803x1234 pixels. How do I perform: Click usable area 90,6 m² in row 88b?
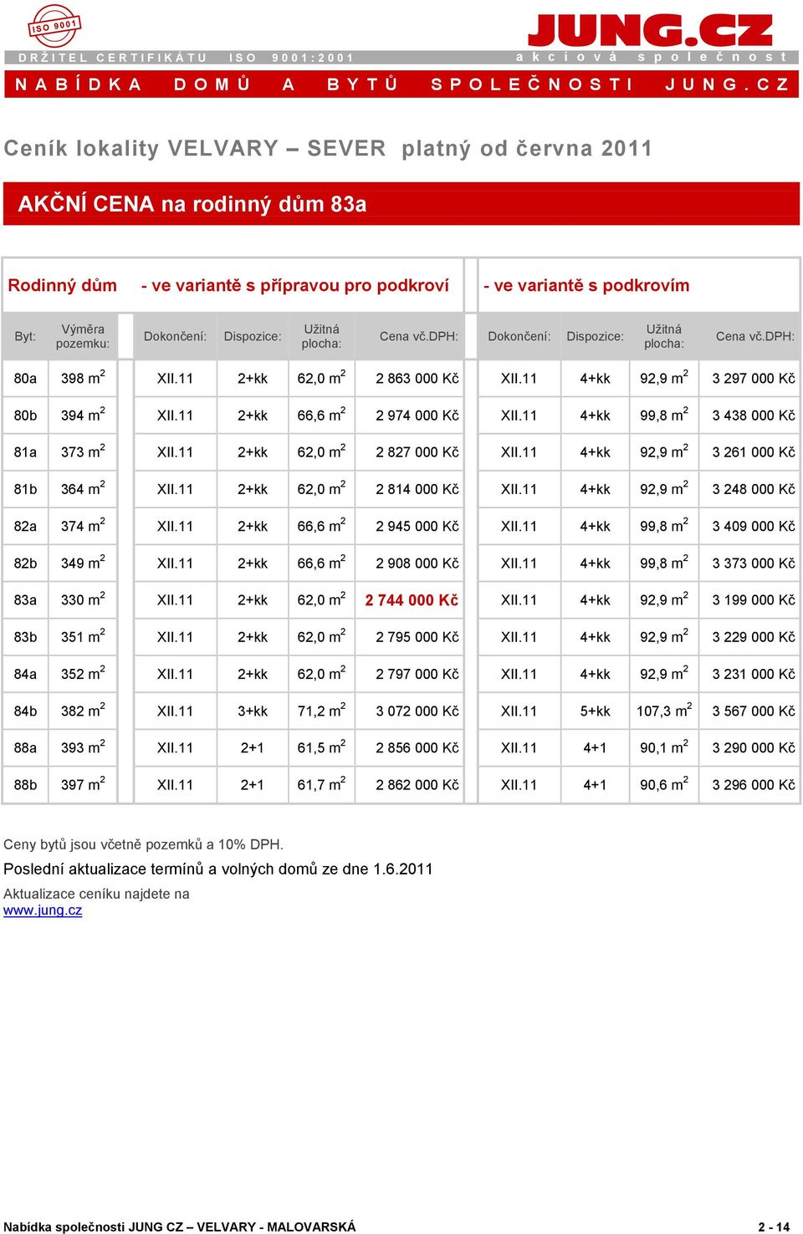664,784
